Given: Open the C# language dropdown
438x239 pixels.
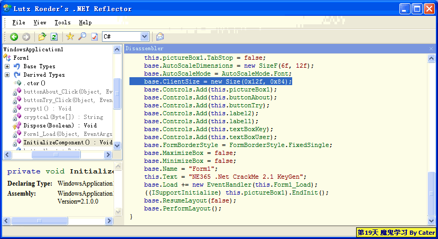Looking at the screenshot, I should point(144,36).
